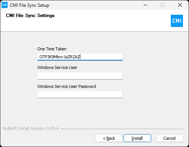The image size is (189, 147).
Task: Click the Install button
Action: point(137,138)
